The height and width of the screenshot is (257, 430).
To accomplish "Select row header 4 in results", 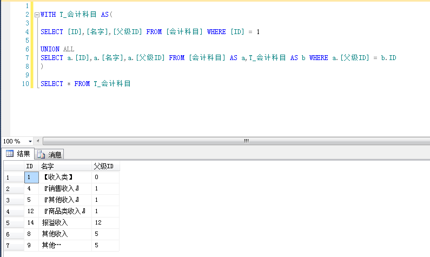I will [x=14, y=212].
